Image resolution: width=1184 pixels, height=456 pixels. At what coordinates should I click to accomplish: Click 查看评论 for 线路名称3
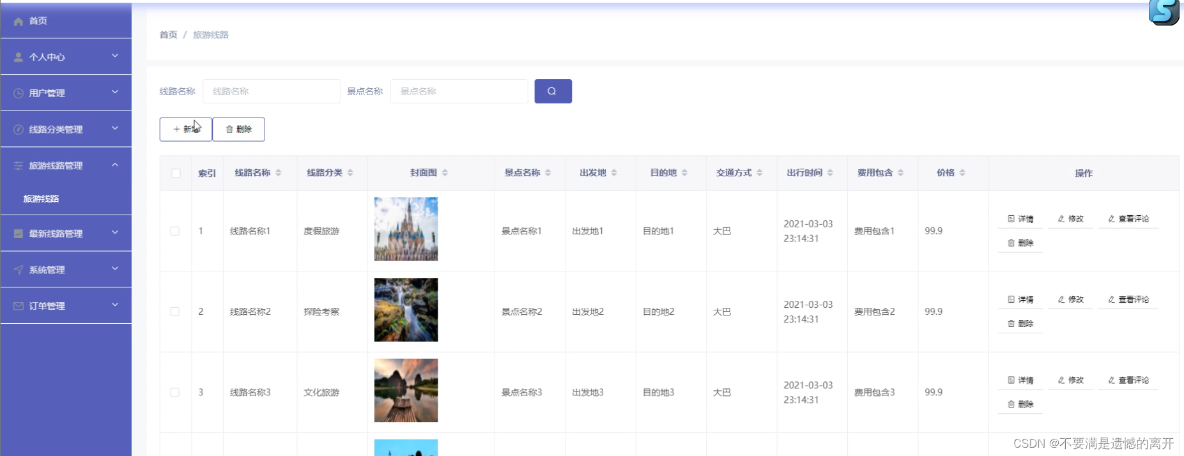click(1128, 380)
